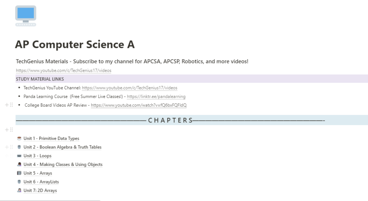Viewport: 368px width, 201px height.
Task: Click the icon beside Unit 6 ArrayLists
Action: click(x=19, y=182)
